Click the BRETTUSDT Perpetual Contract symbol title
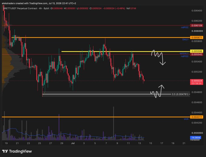Screen dimensions: 206x157 pyautogui.click(x=21, y=8)
